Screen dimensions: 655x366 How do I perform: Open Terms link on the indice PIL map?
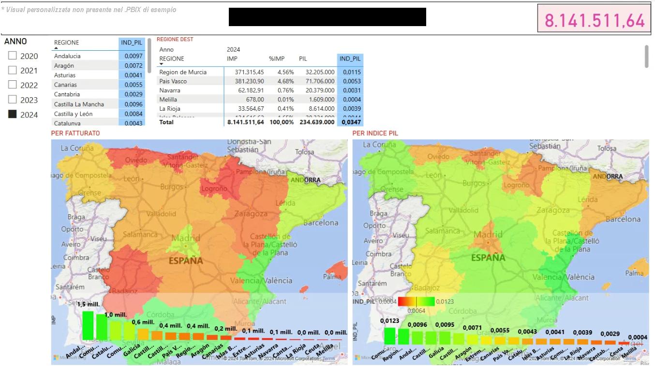click(x=630, y=359)
